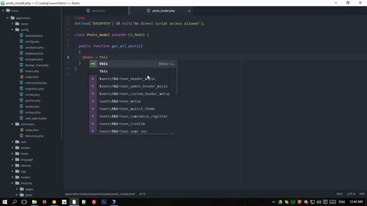Expand the cache folder
367x206 pixels.
tap(13, 24)
